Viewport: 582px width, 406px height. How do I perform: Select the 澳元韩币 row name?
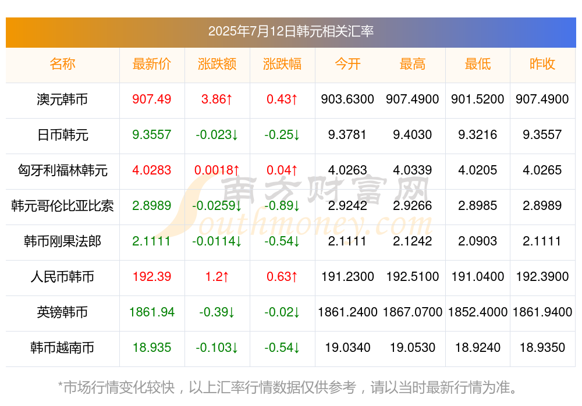(62, 99)
